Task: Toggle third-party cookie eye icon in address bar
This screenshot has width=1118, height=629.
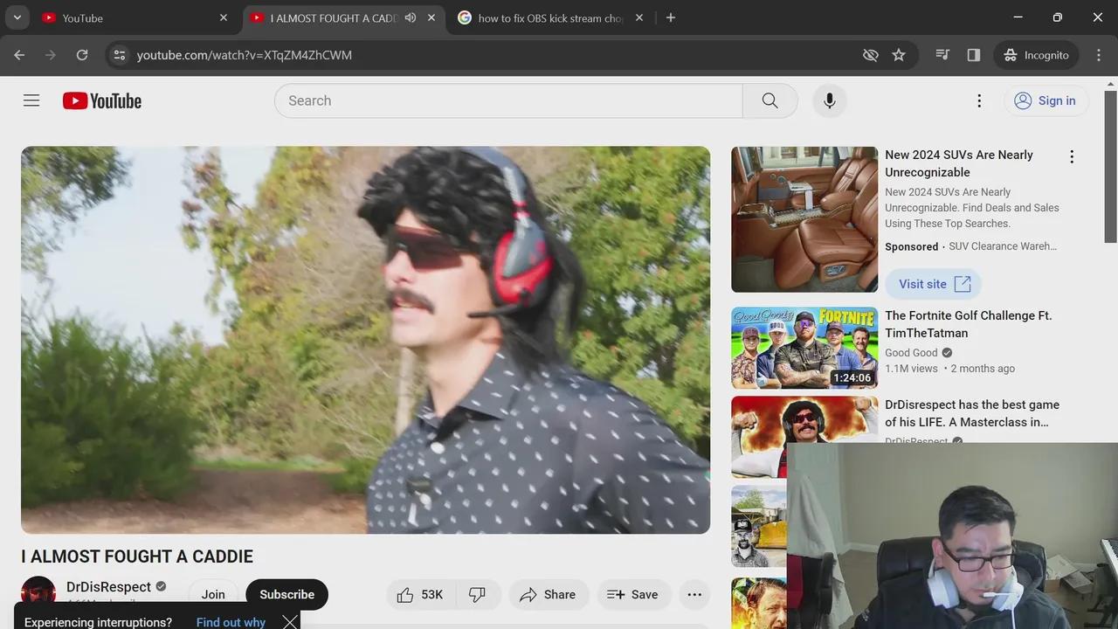Action: [x=870, y=55]
